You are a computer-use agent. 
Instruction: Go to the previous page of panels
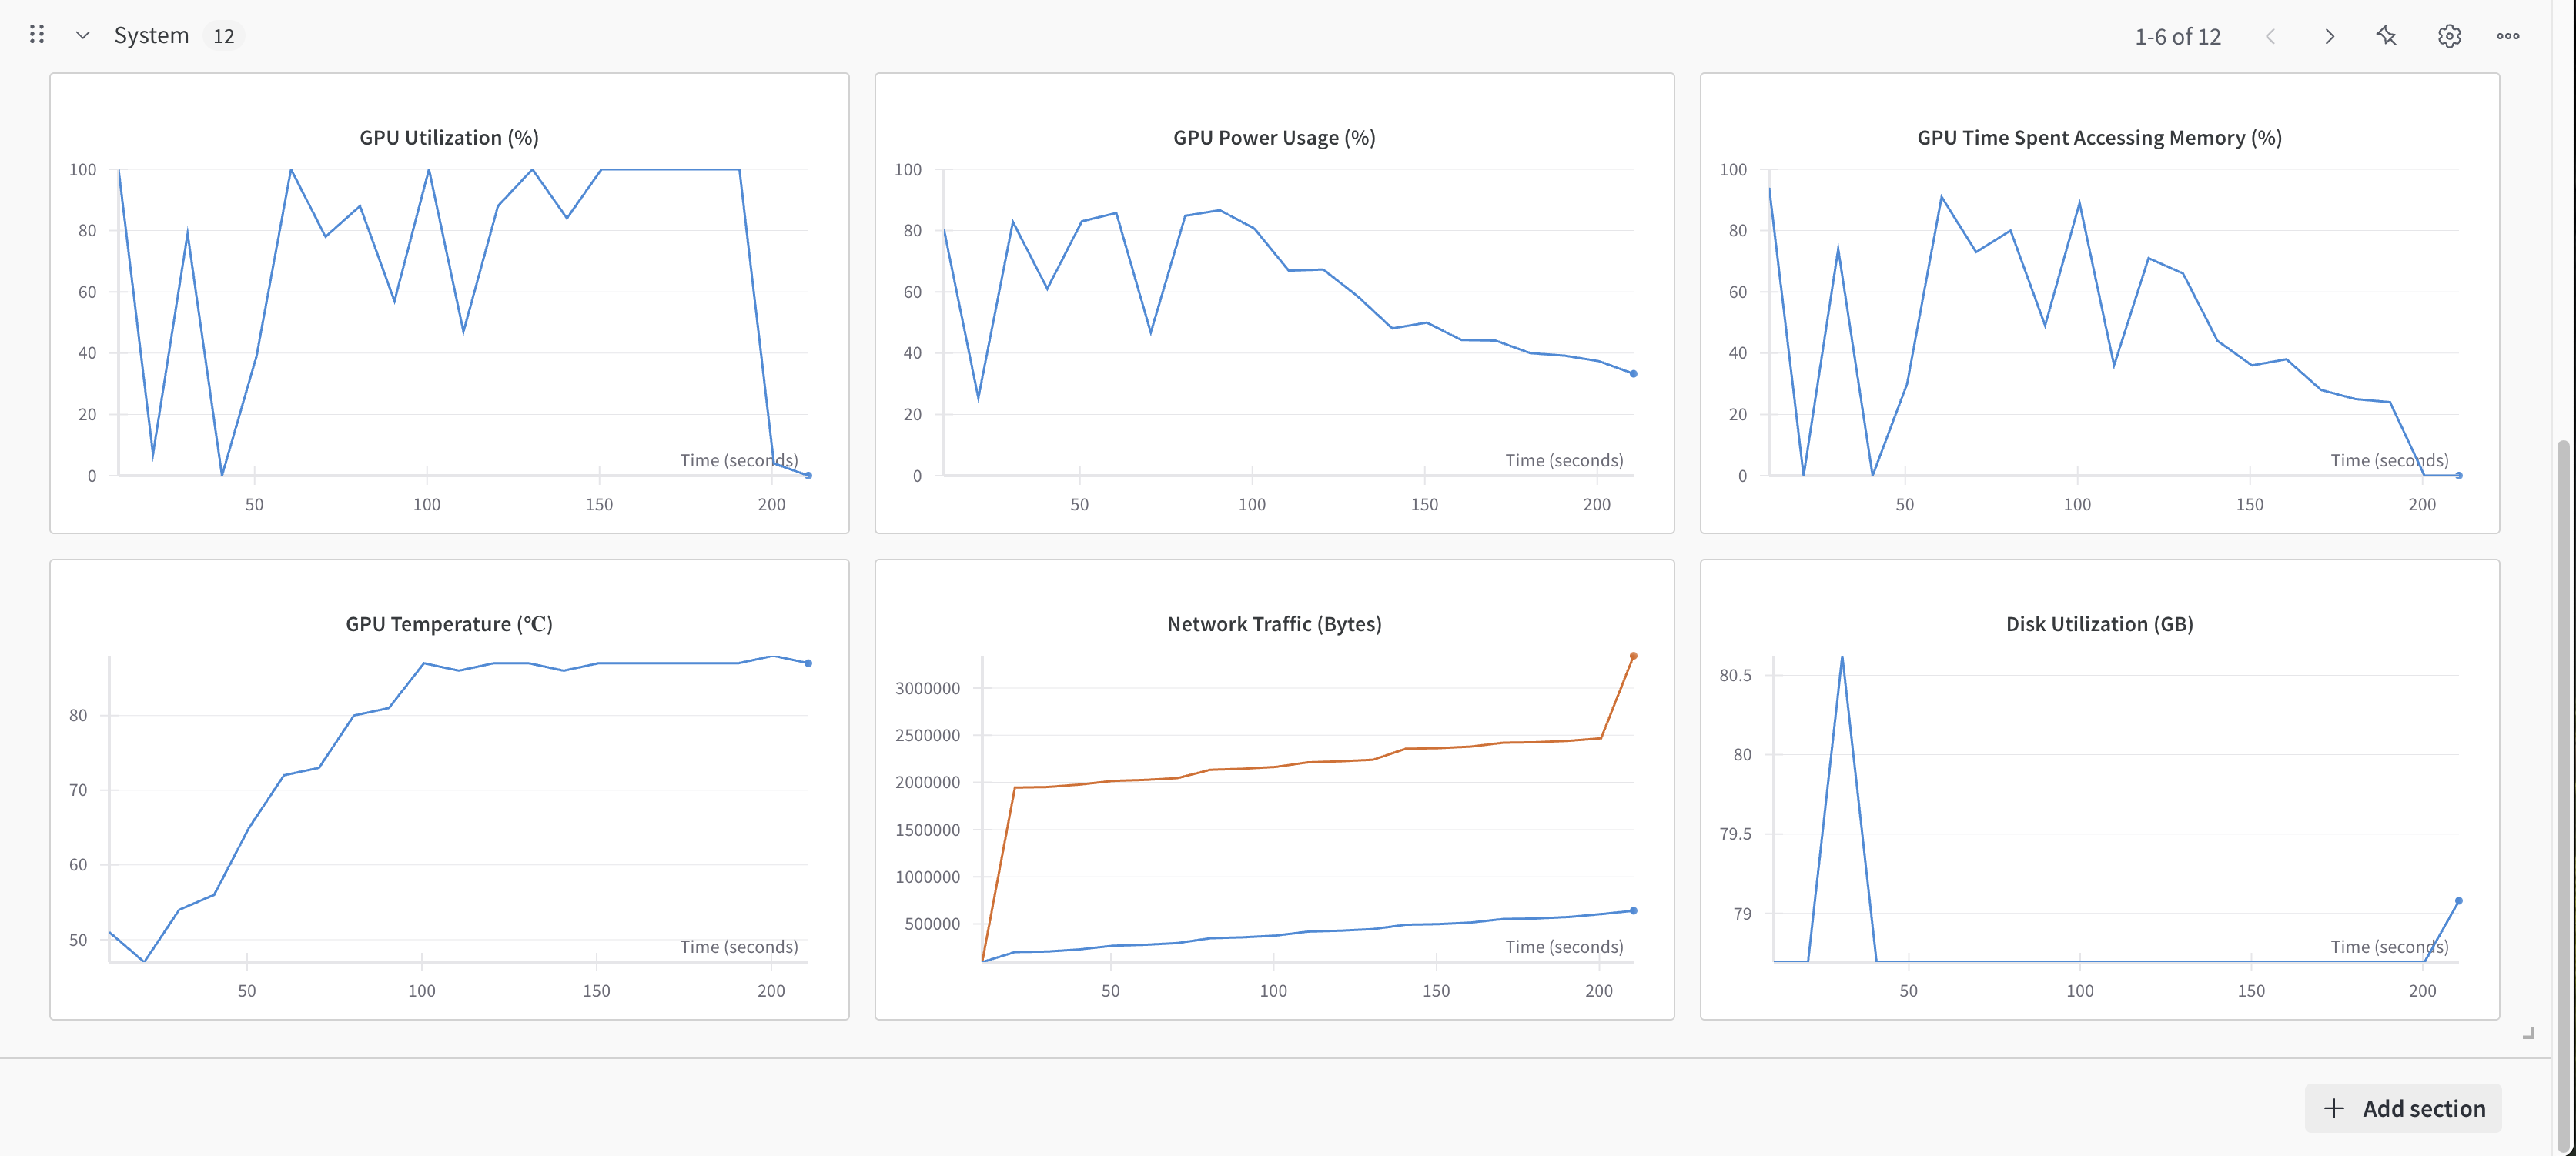pyautogui.click(x=2271, y=36)
